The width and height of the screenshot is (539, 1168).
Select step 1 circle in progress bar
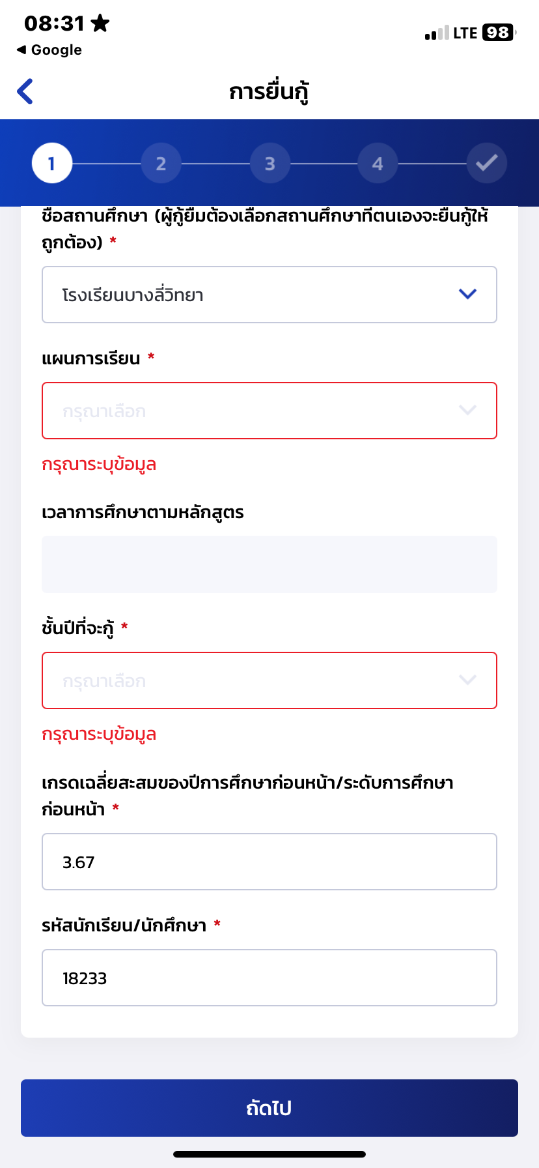tap(52, 163)
